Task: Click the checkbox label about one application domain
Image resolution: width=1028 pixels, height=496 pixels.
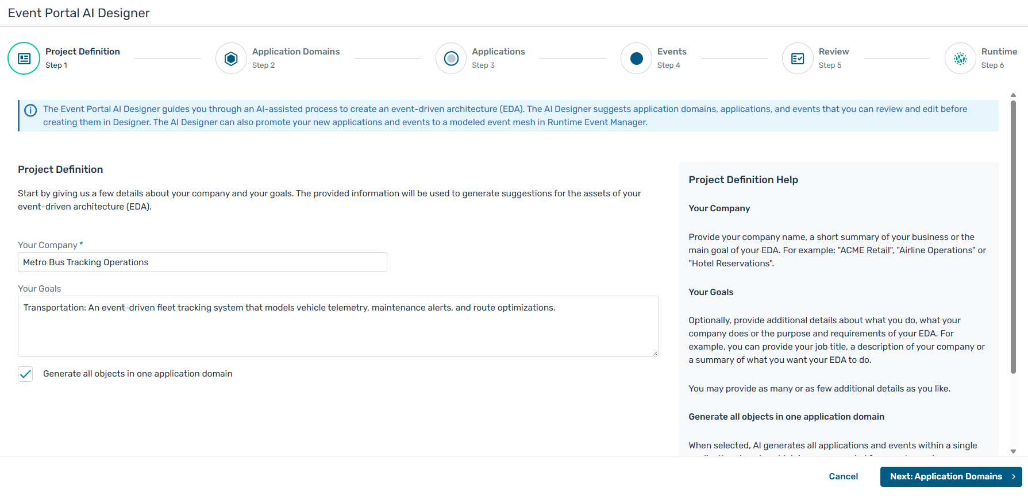Action: point(137,374)
